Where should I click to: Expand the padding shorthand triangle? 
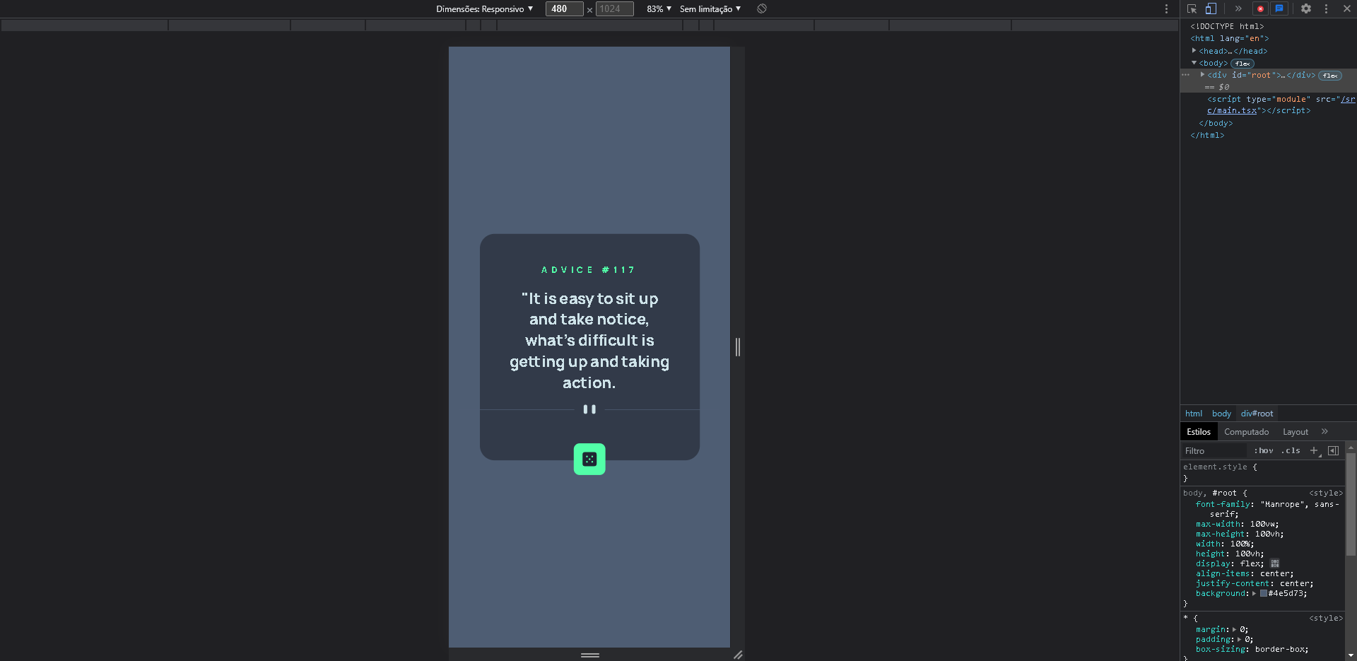pyautogui.click(x=1239, y=639)
